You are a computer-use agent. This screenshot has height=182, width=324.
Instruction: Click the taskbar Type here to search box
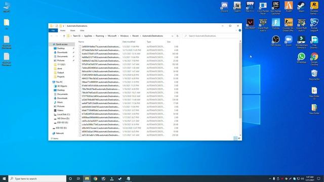click(x=37, y=178)
